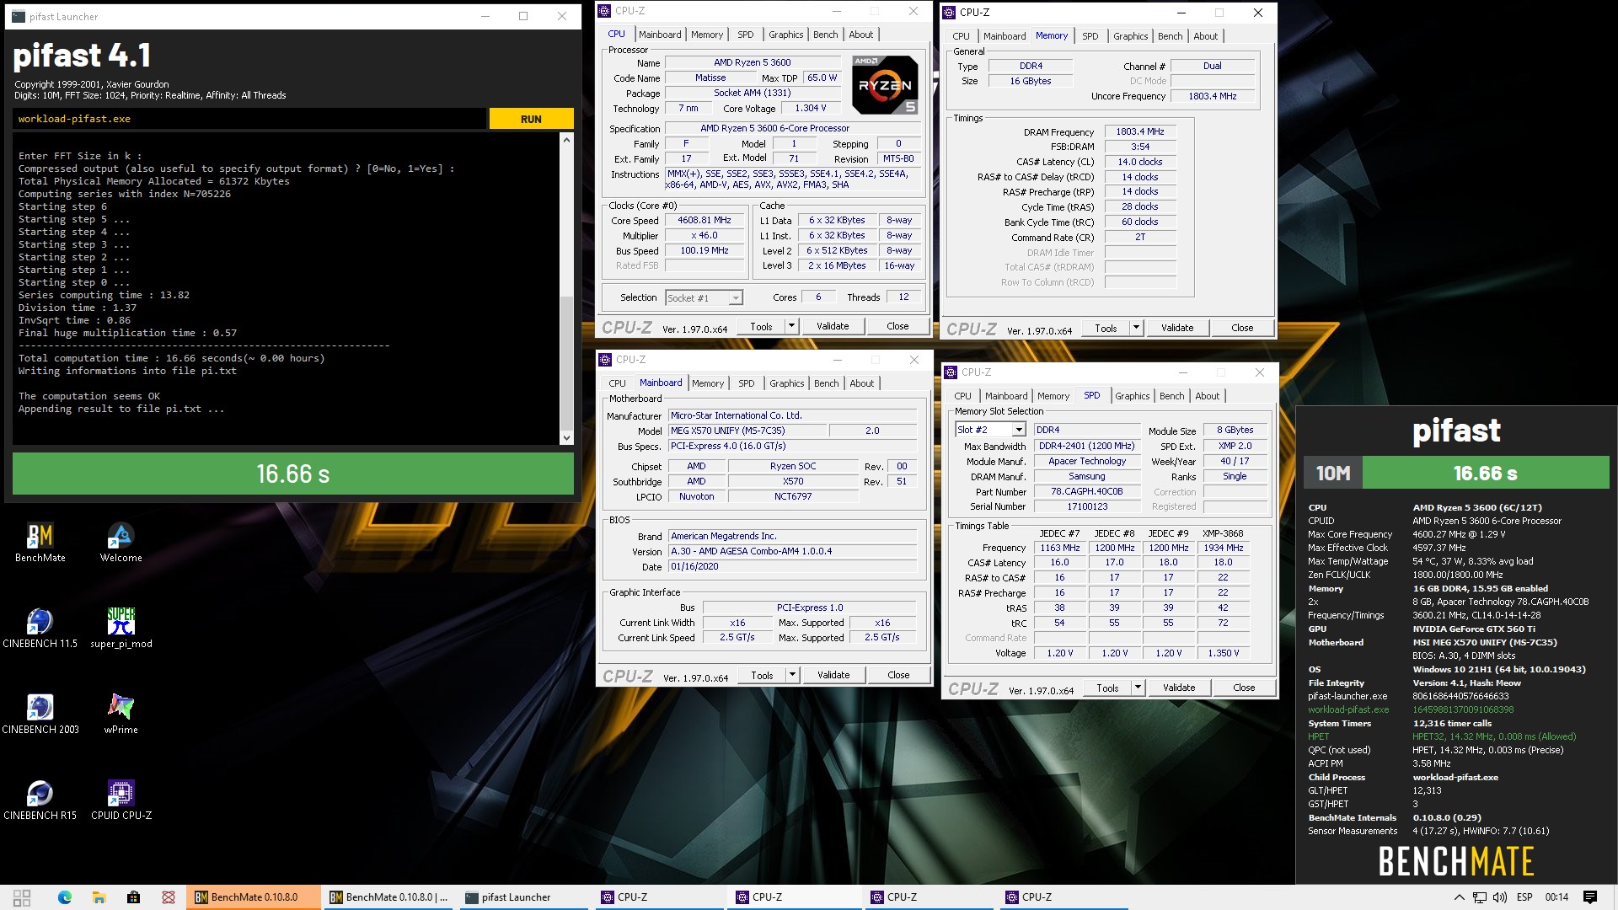Open the CINEBENCH R15 desktop icon
The width and height of the screenshot is (1618, 910).
coord(40,800)
